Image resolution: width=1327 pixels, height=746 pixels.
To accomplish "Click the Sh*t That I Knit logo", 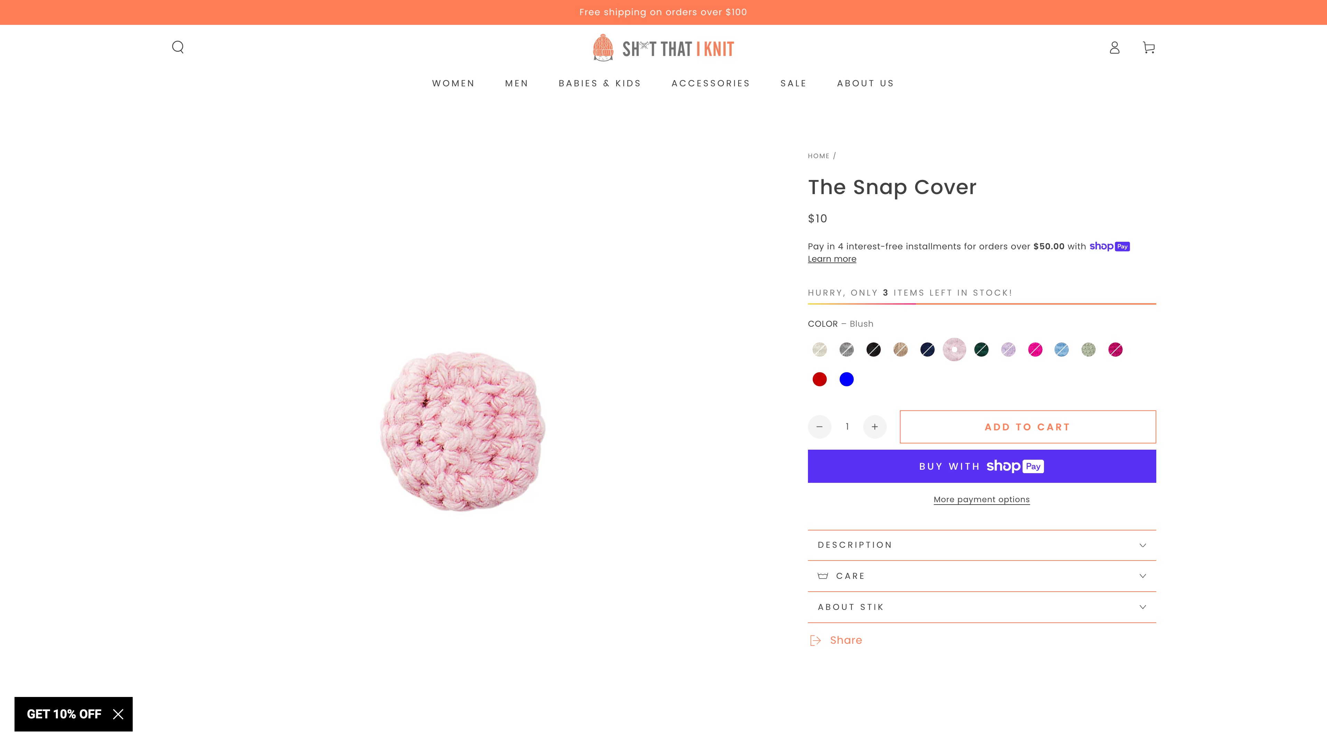I will click(662, 47).
